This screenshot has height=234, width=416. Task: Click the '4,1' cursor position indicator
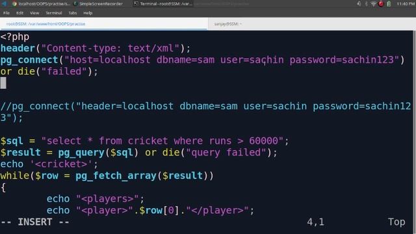(316, 222)
